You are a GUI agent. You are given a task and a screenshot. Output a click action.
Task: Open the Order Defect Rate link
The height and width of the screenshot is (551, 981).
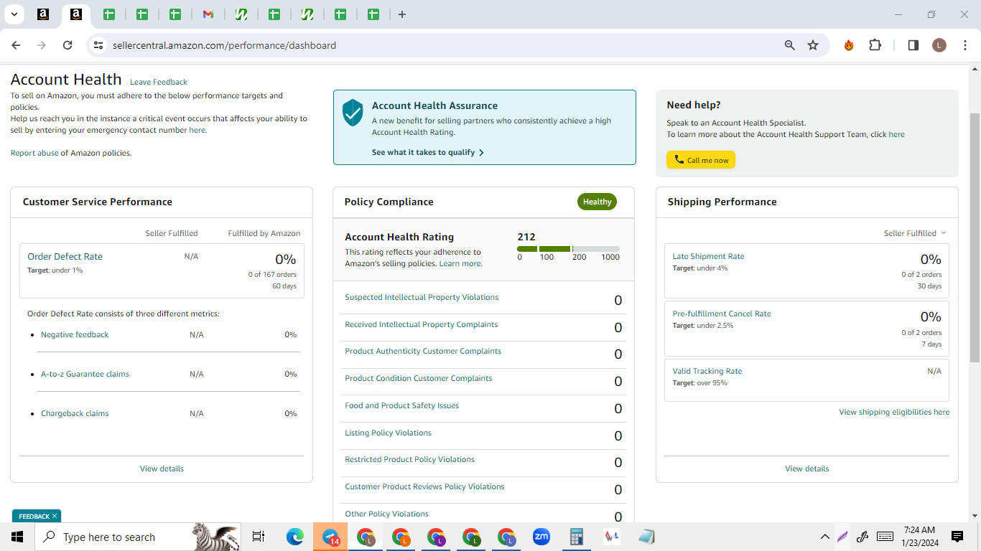[65, 256]
